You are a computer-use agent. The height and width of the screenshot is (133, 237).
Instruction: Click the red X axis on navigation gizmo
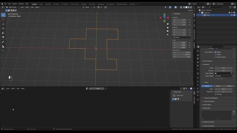168,18
